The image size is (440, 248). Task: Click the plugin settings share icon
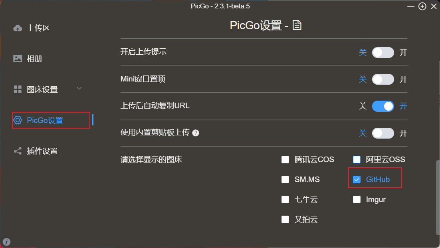[18, 151]
